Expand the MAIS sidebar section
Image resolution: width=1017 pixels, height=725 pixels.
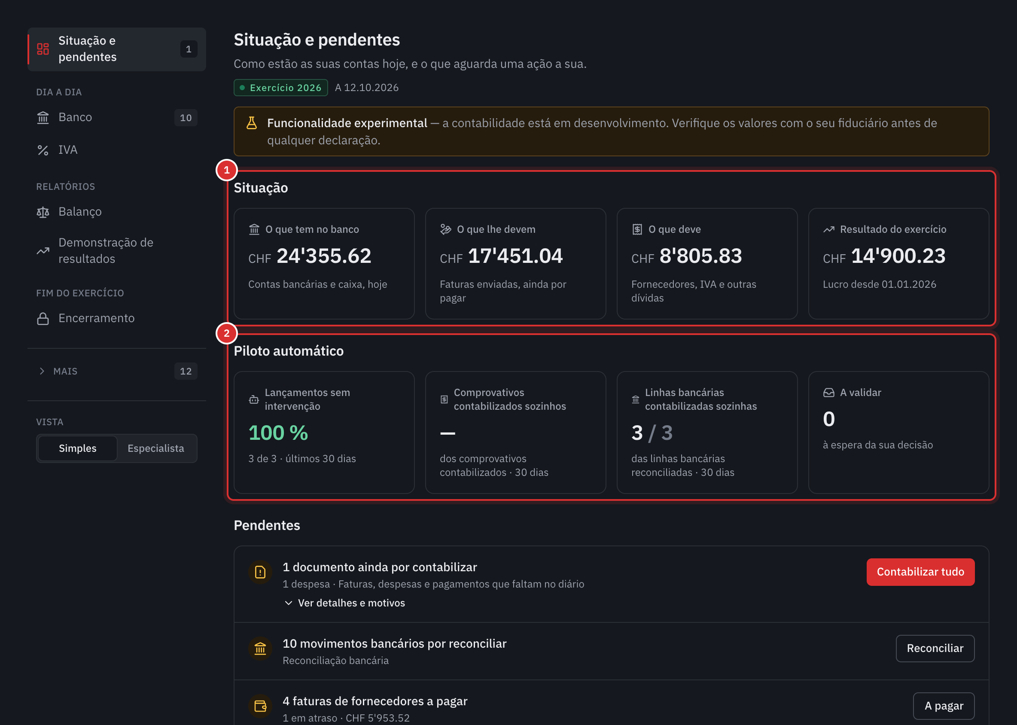pos(116,372)
